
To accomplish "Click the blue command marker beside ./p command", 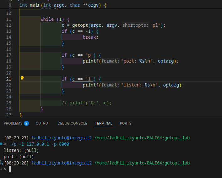I will point(1,144).
